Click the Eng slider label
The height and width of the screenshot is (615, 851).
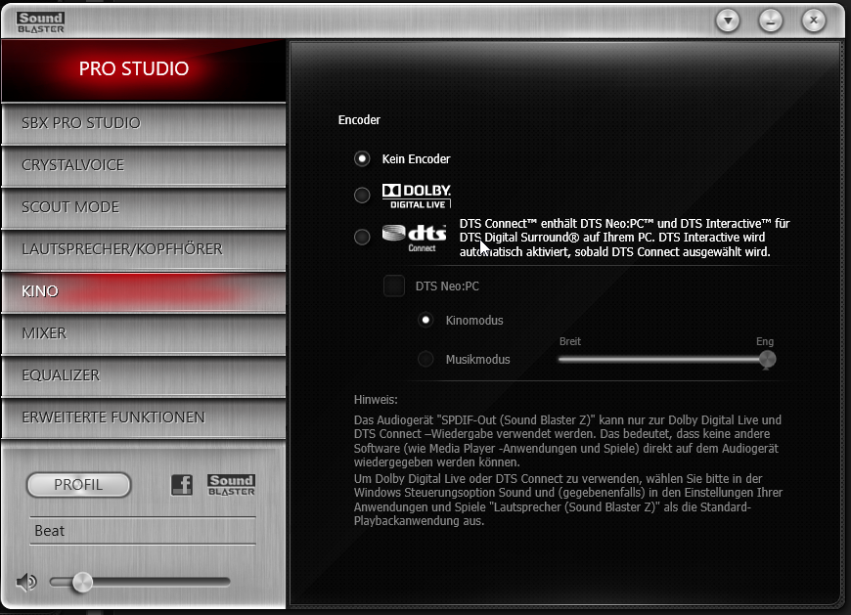click(x=765, y=341)
